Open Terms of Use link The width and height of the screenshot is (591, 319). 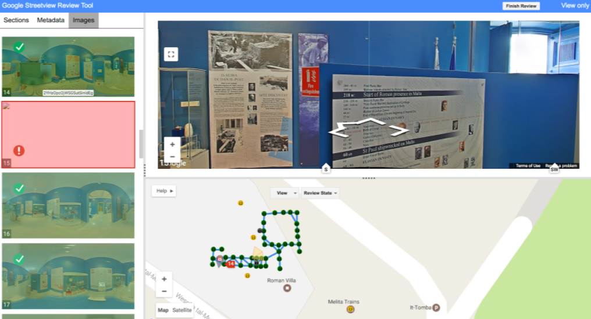(528, 166)
